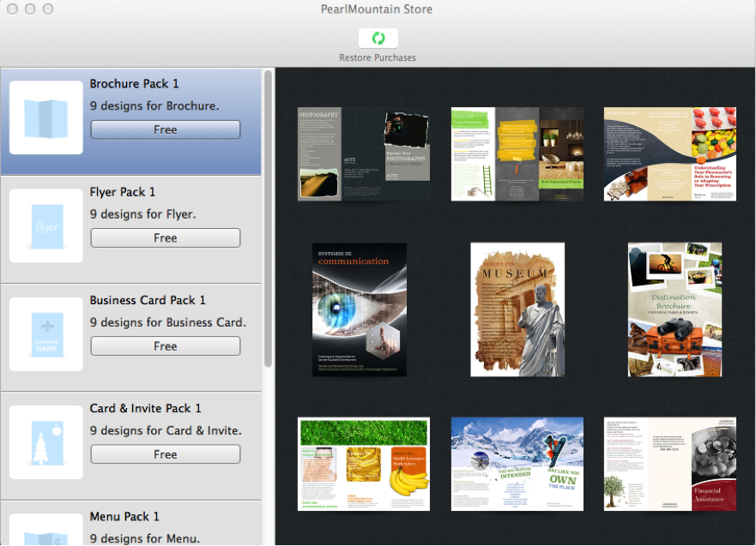Open the Photography brochure thumbnail
Viewport: 756px width, 546px height.
click(x=363, y=154)
